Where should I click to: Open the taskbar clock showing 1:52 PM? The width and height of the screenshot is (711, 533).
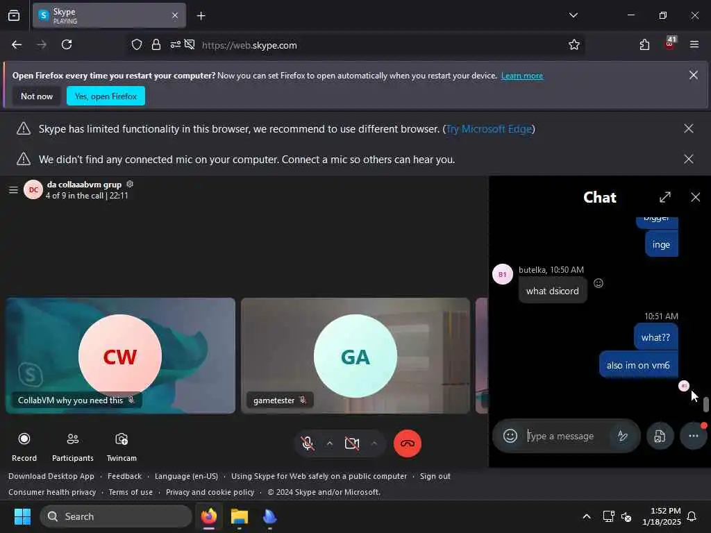pyautogui.click(x=661, y=516)
